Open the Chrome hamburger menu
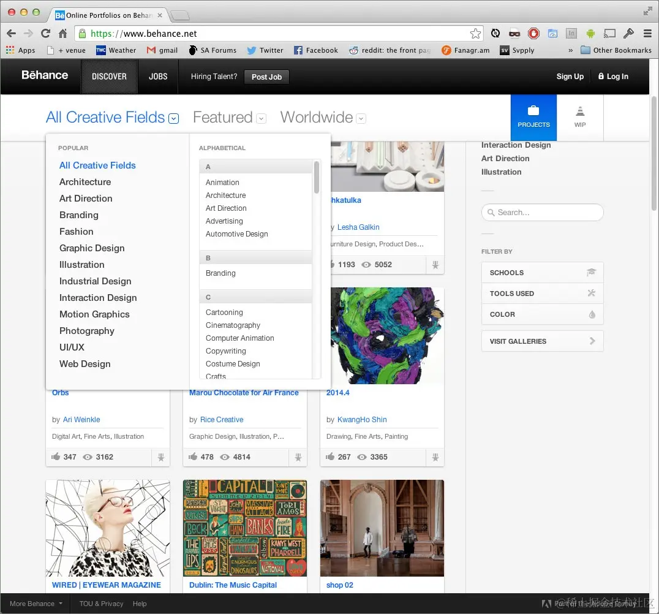This screenshot has width=659, height=614. (647, 33)
